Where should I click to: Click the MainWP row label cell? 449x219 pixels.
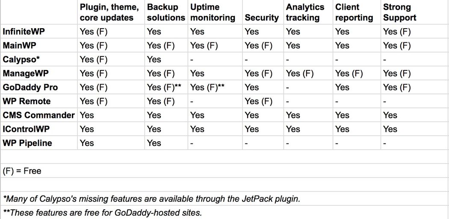click(39, 45)
